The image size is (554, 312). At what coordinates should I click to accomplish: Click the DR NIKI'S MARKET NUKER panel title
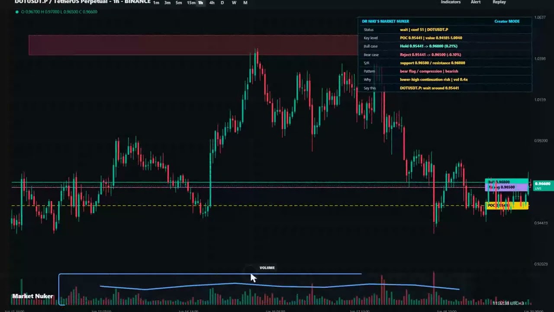tap(385, 21)
